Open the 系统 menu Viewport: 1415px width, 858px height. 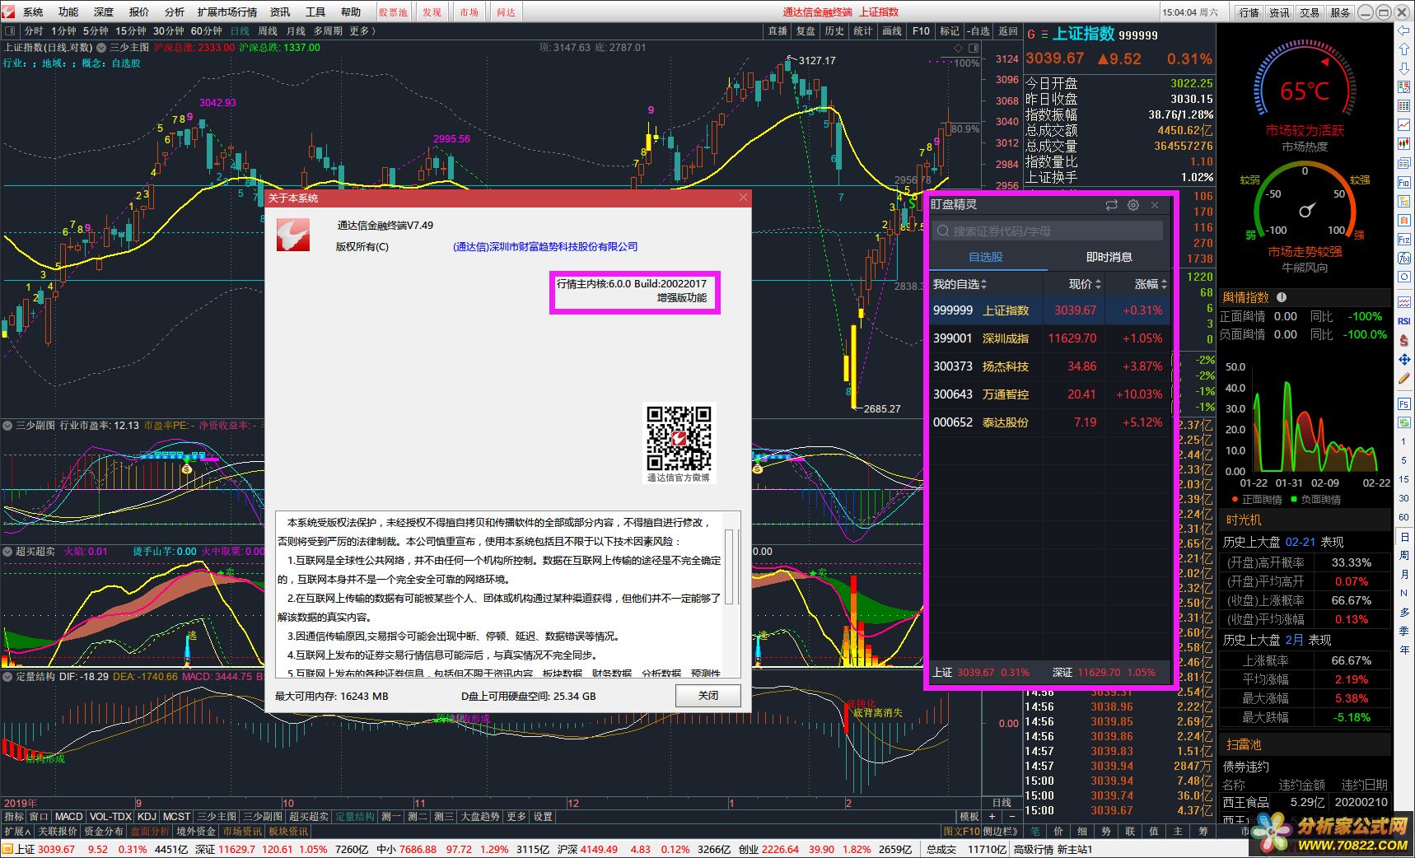point(33,12)
